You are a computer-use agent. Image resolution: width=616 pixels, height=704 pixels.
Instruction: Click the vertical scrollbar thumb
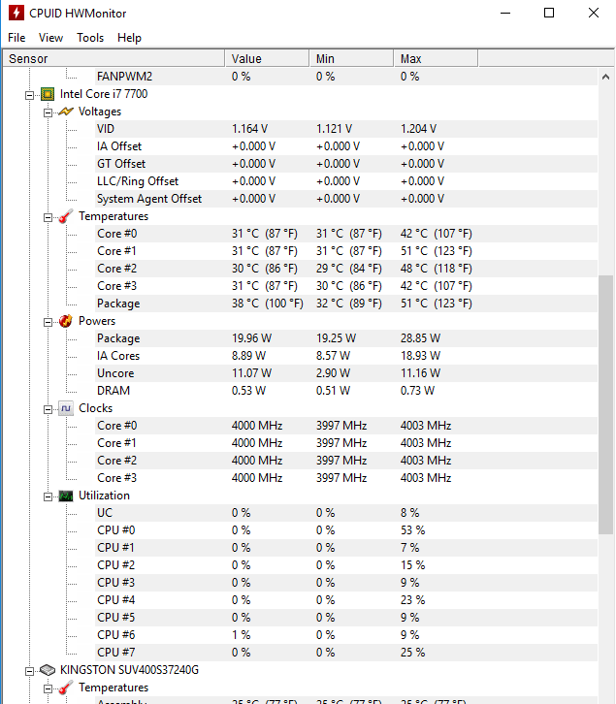605,404
